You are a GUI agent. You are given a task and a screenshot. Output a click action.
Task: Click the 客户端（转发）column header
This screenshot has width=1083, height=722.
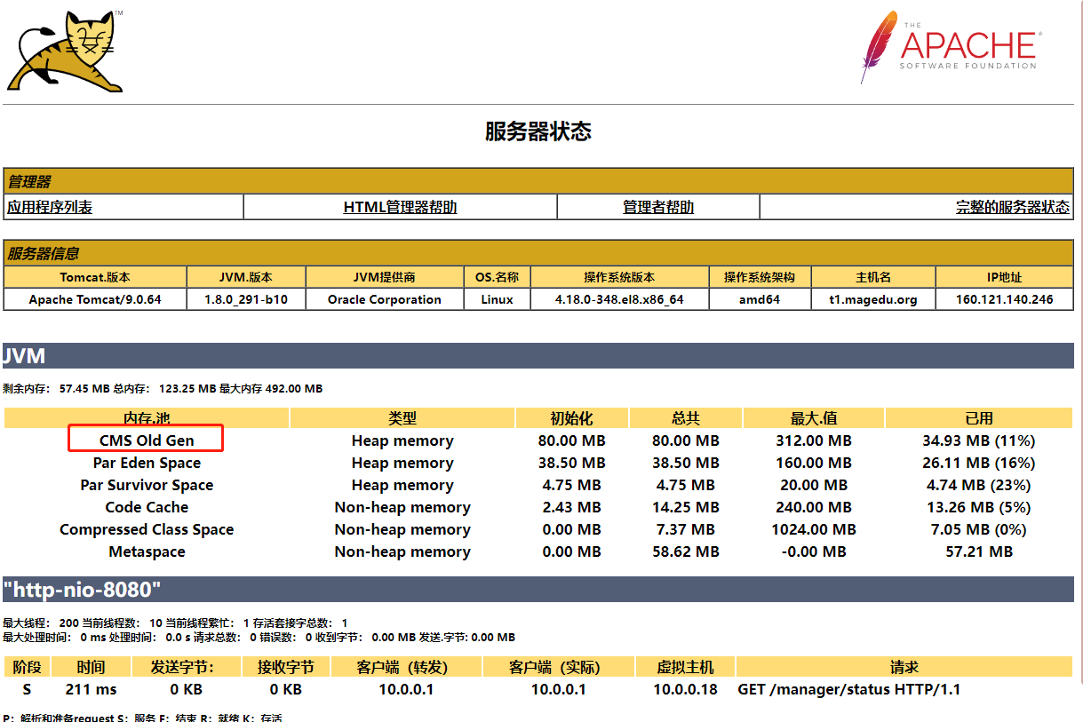[405, 667]
